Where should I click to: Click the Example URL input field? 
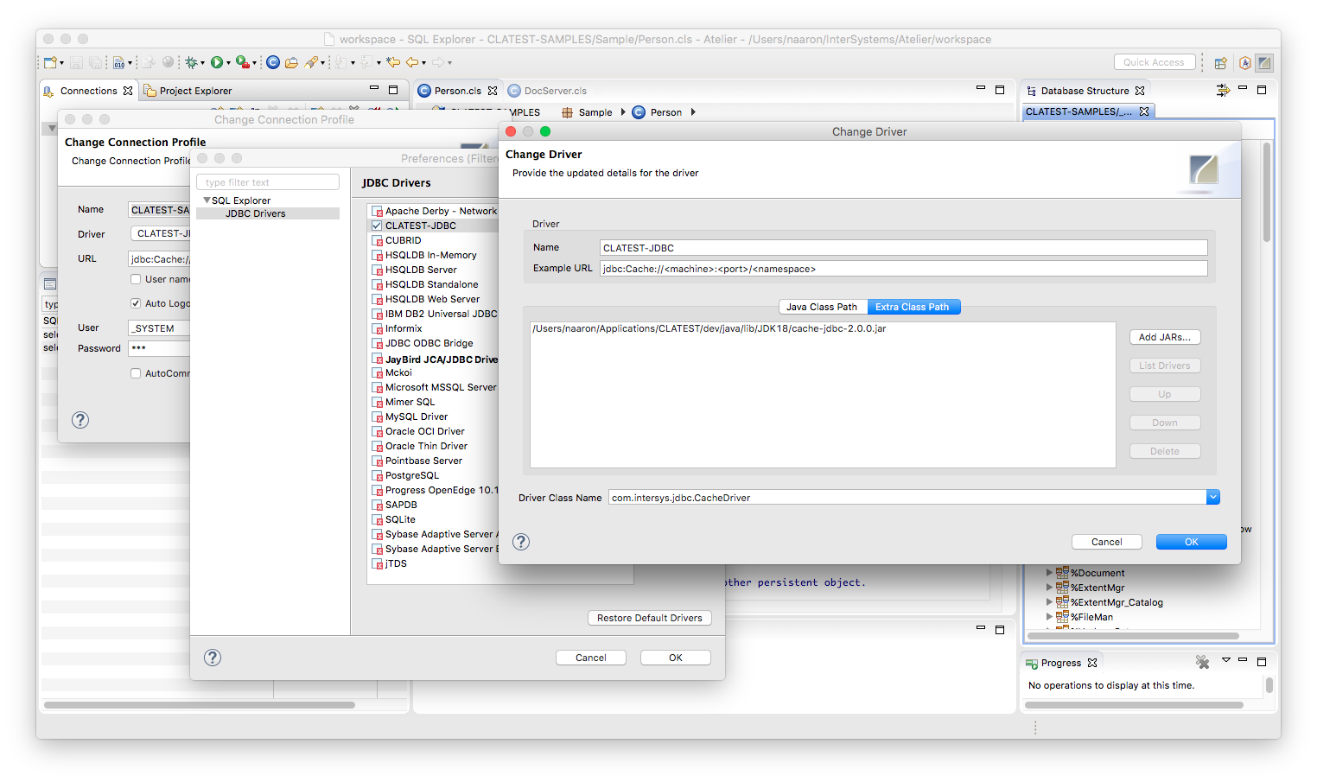click(x=903, y=269)
